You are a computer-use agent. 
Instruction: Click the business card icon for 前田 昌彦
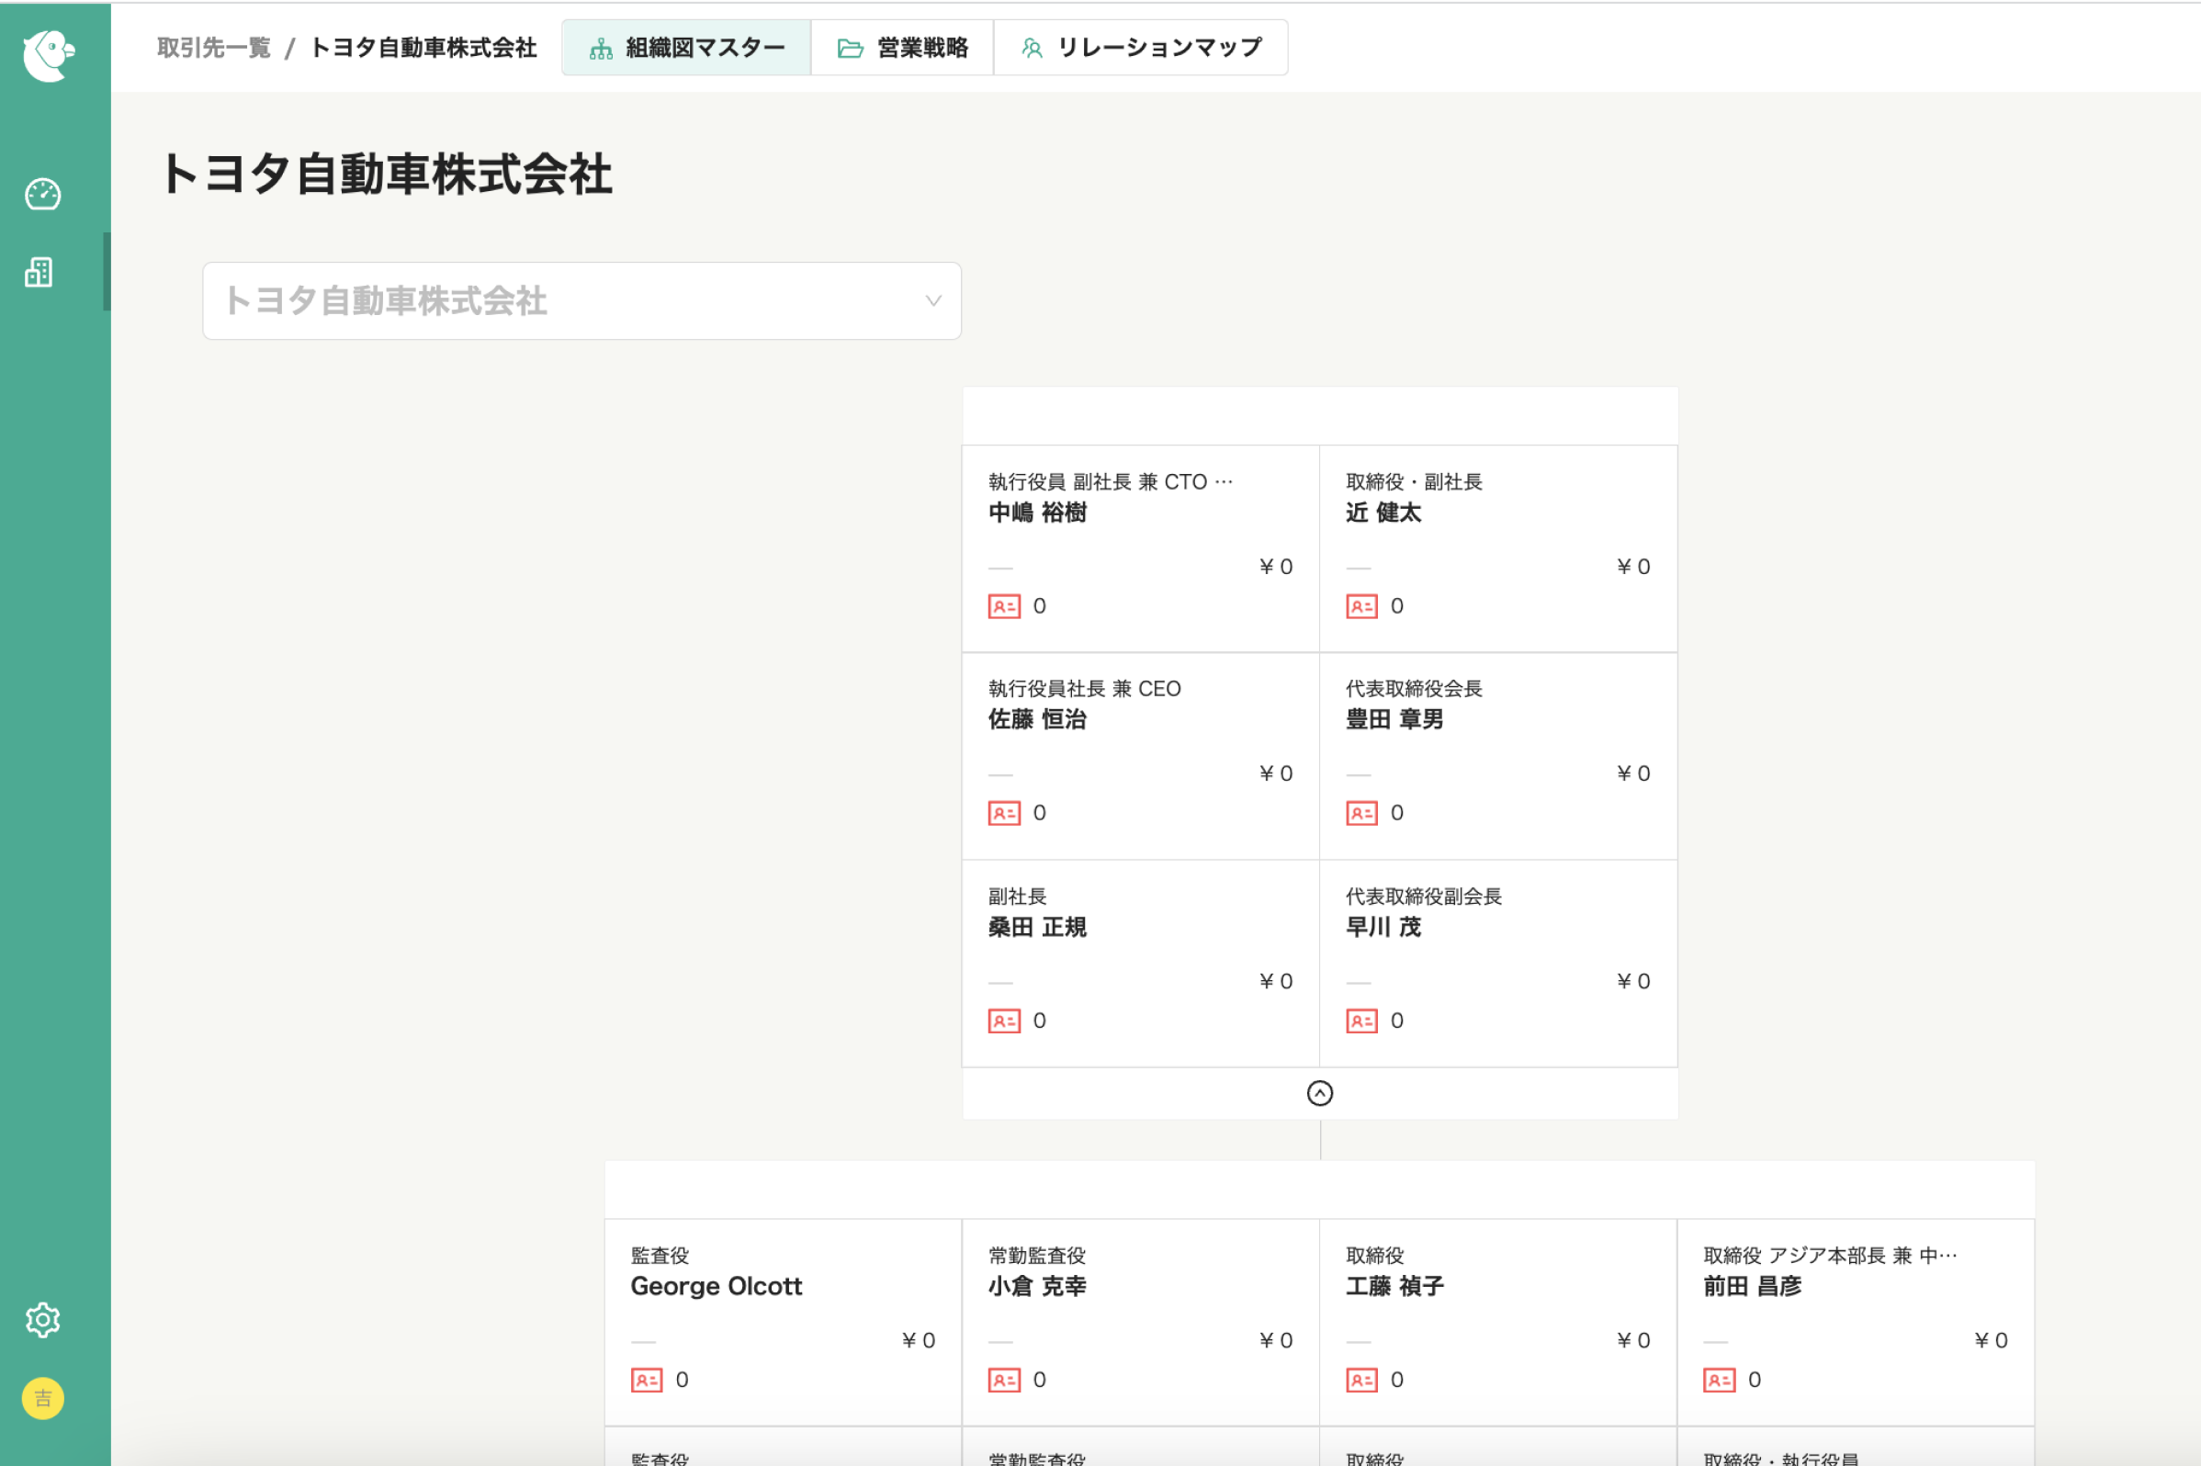coord(1720,1380)
